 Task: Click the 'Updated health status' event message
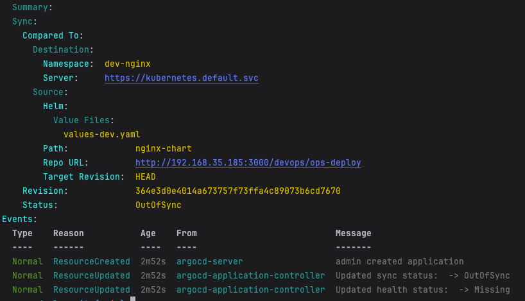pos(422,290)
